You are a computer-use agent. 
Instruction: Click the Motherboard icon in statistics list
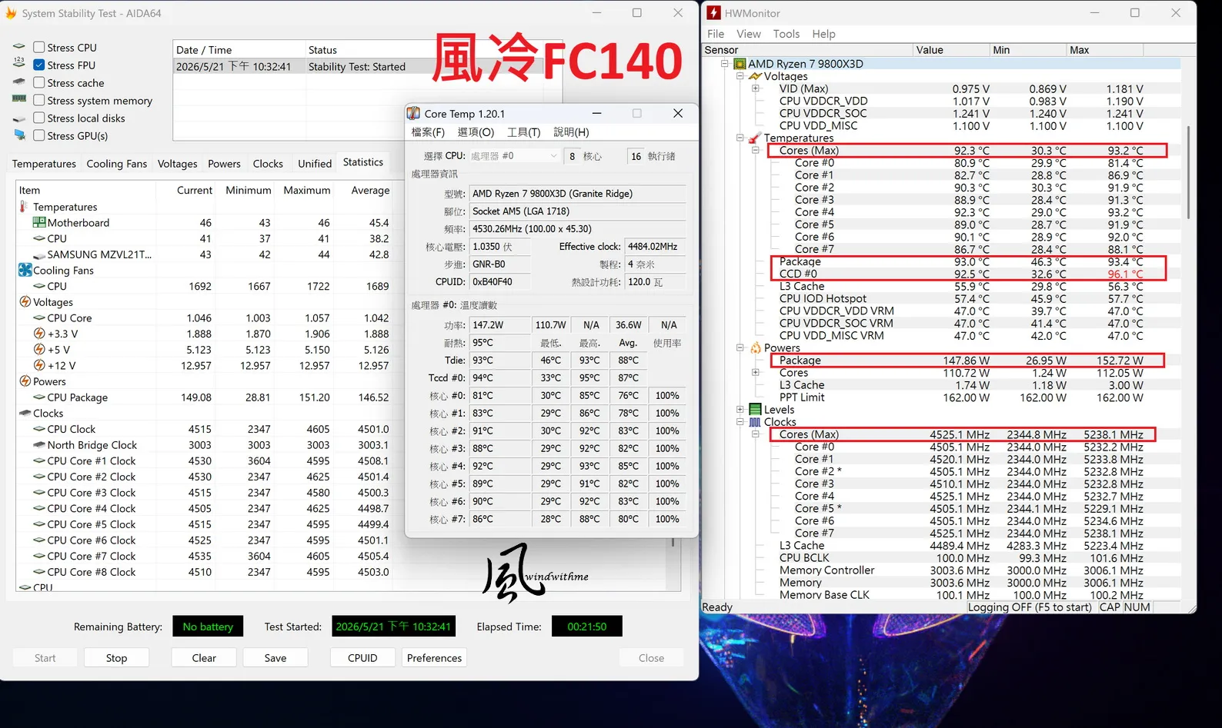39,223
